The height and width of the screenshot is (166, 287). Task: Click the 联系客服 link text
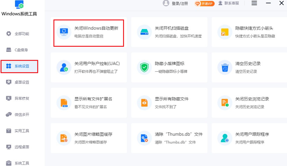click(232, 3)
